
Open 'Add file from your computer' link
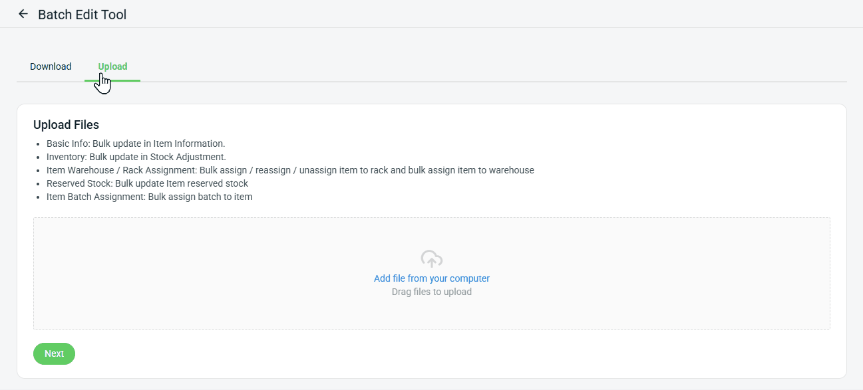pyautogui.click(x=432, y=278)
